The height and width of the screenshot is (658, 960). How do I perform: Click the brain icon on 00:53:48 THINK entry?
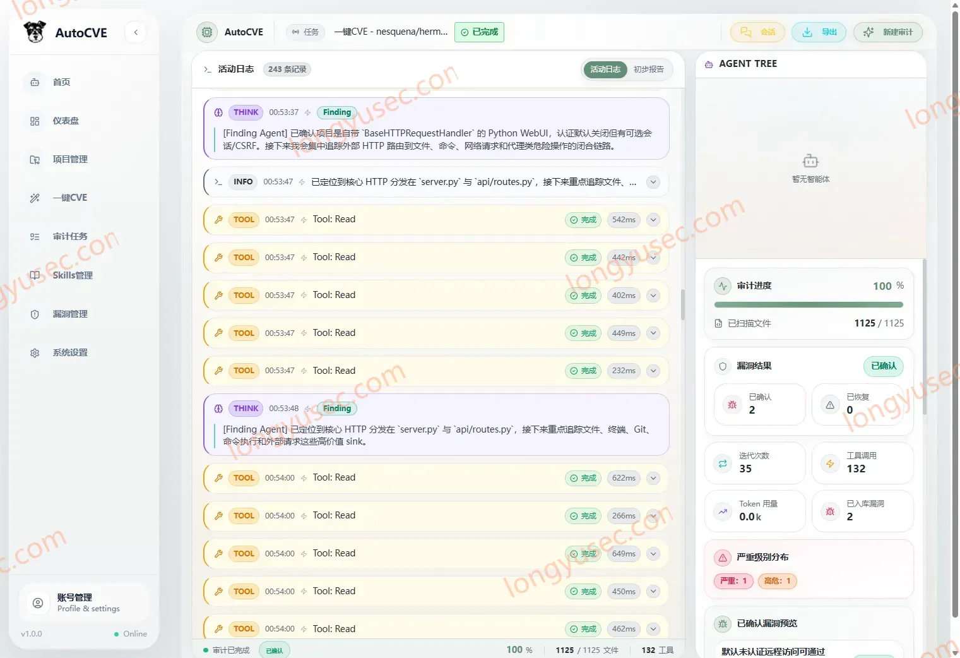(218, 409)
